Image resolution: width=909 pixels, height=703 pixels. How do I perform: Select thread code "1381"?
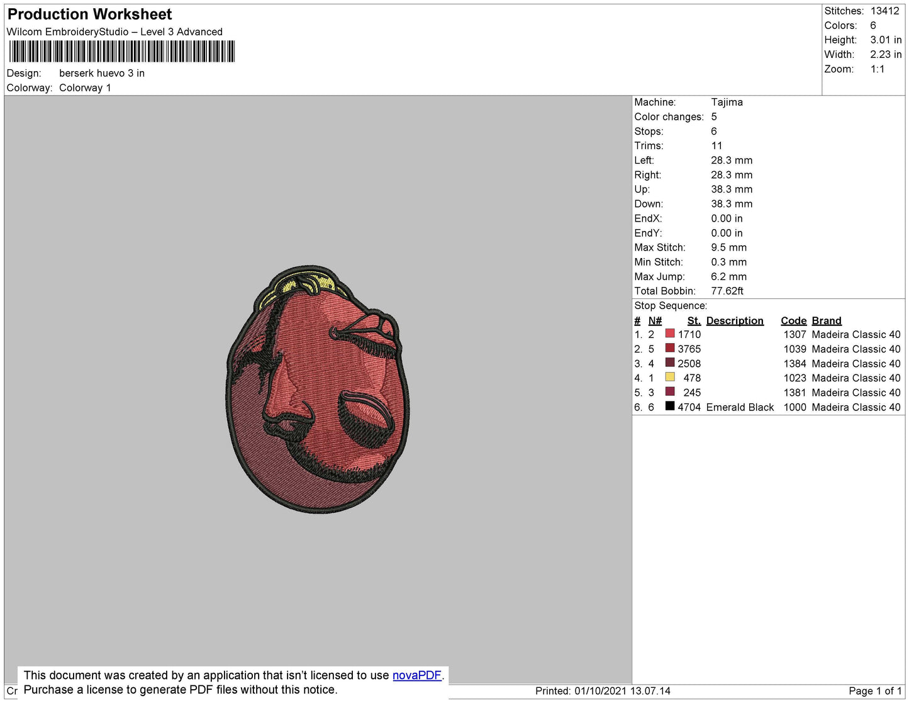point(795,392)
